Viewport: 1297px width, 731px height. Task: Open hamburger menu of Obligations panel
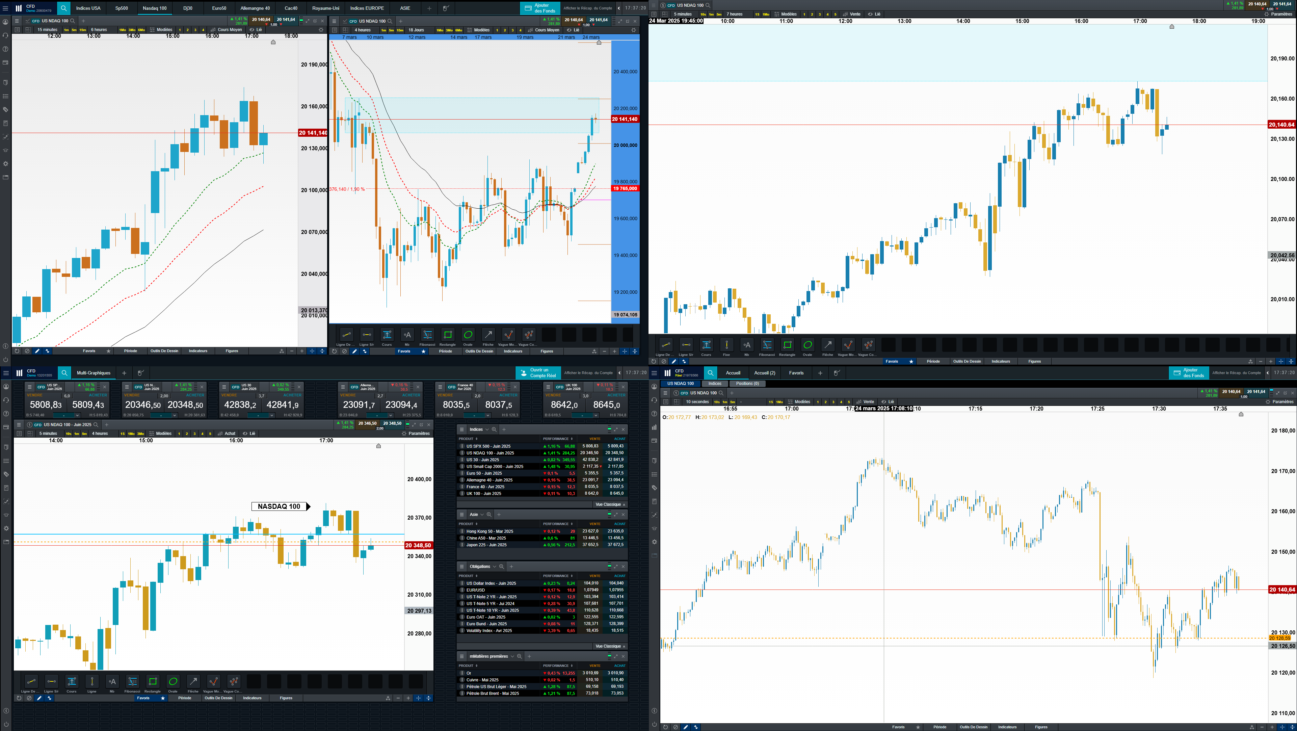click(462, 566)
